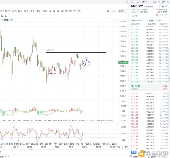This screenshot has height=158, width=170.
Task: Click the 7月 12 date on time axis
Action: click(x=85, y=147)
